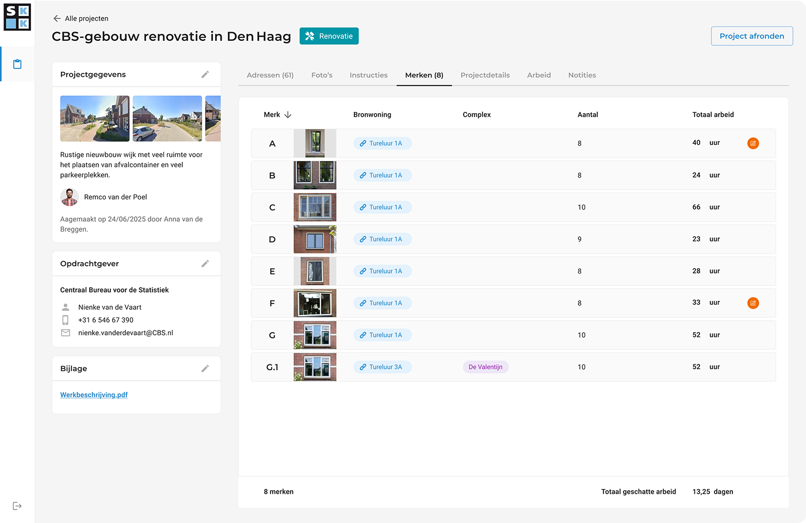This screenshot has width=806, height=523.
Task: Go back using the Alle projecten arrow
Action: [x=57, y=18]
